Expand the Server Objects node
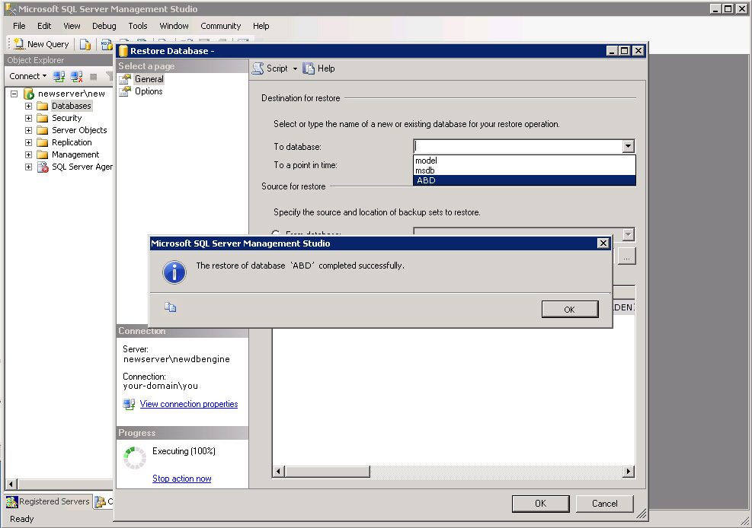 tap(29, 130)
